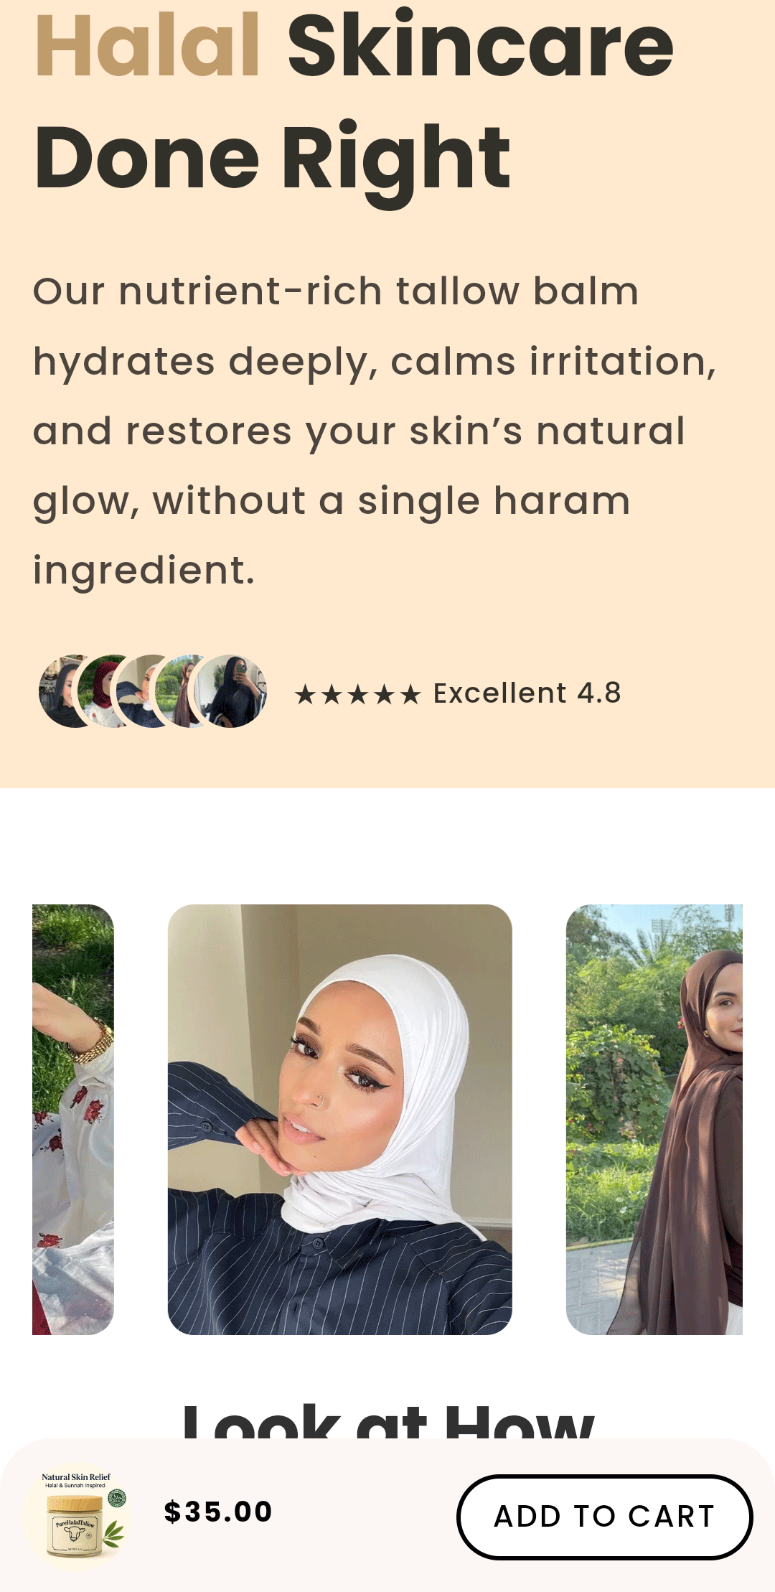Click the first star in the rating
Image resolution: width=775 pixels, height=1592 pixels.
pyautogui.click(x=305, y=694)
